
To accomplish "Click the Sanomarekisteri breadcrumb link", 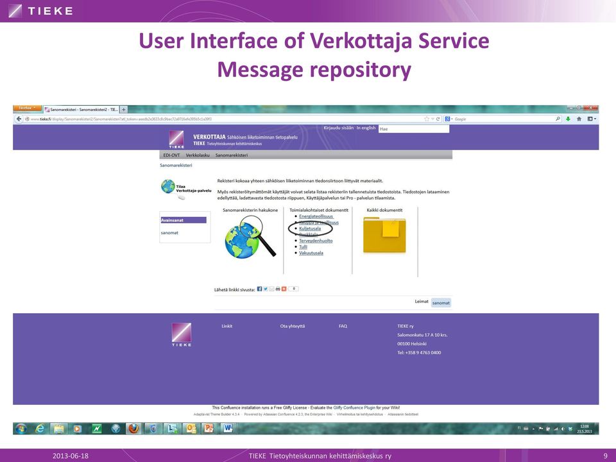I will click(176, 166).
